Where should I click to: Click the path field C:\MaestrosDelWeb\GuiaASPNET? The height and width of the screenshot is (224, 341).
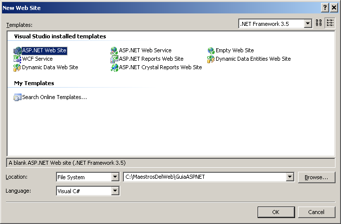(205, 177)
